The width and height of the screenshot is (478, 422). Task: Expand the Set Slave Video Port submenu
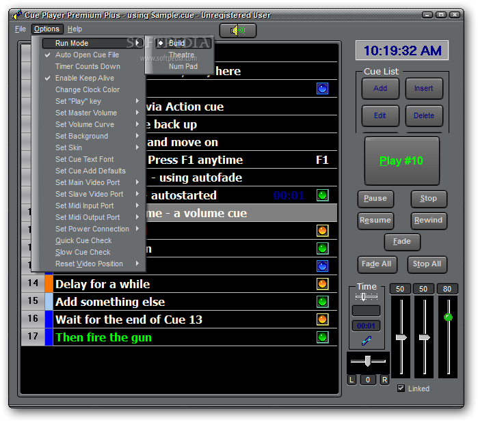[92, 194]
